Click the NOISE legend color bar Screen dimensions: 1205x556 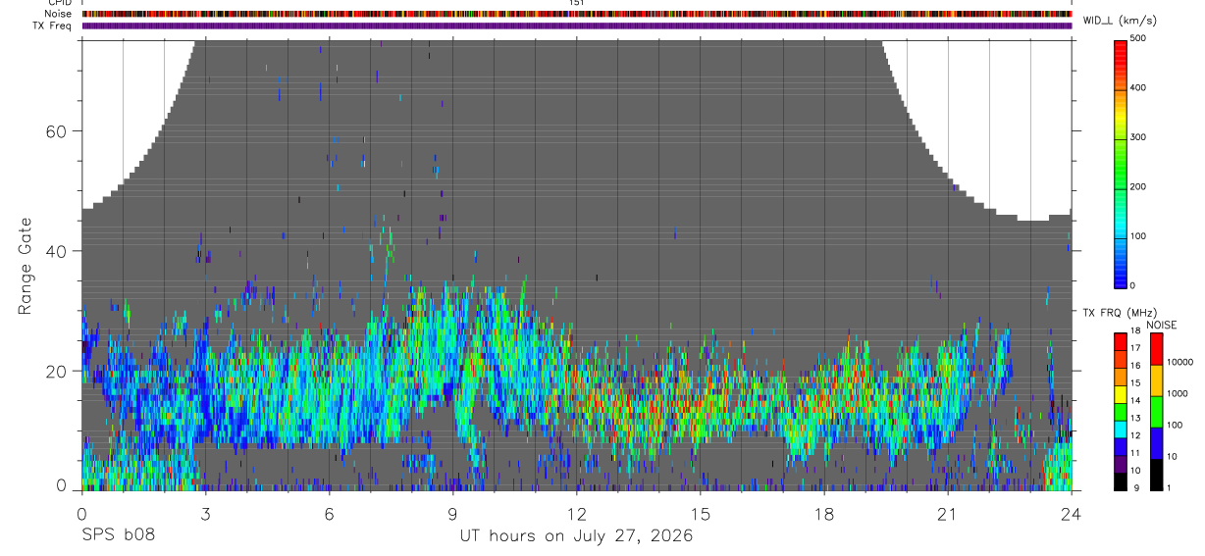[x=1156, y=411]
